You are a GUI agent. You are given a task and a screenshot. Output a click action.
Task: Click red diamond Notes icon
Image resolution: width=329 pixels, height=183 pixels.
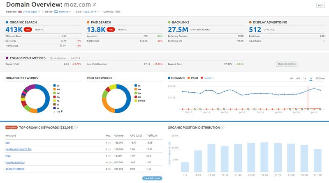[202, 78]
